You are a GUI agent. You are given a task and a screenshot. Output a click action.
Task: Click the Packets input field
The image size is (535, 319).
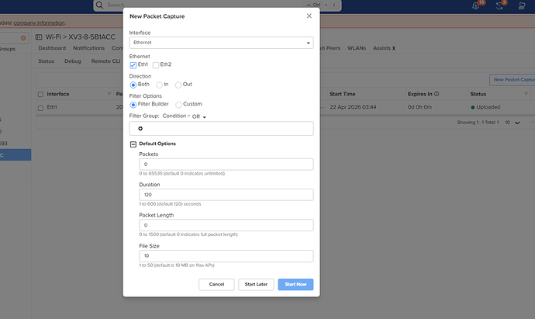226,165
